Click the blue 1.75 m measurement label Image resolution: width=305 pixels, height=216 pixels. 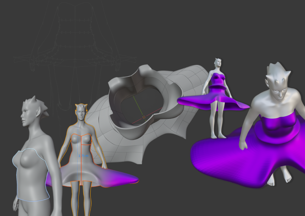coord(83,156)
